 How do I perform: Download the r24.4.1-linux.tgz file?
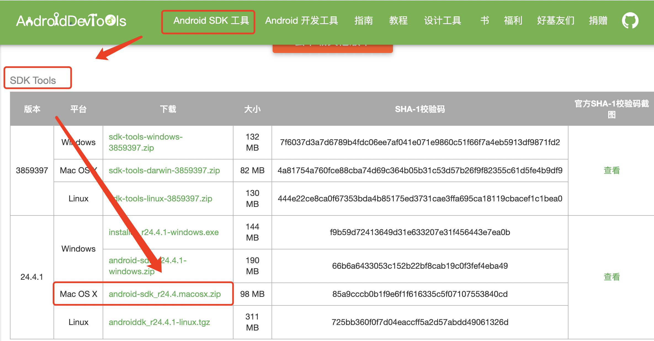point(159,322)
